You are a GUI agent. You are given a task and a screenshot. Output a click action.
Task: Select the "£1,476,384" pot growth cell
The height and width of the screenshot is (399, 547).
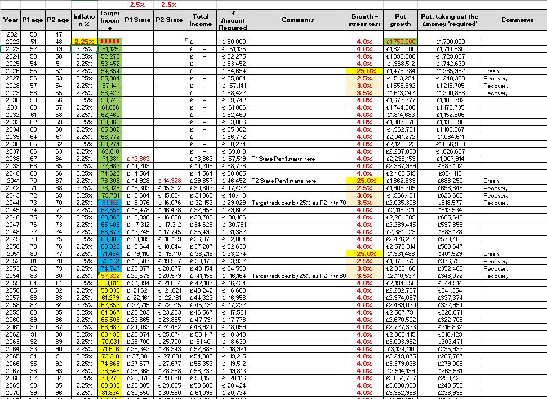[401, 71]
